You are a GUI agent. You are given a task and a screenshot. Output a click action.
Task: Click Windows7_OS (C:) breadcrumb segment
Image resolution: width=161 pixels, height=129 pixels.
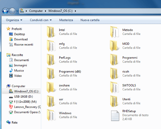click(x=60, y=11)
